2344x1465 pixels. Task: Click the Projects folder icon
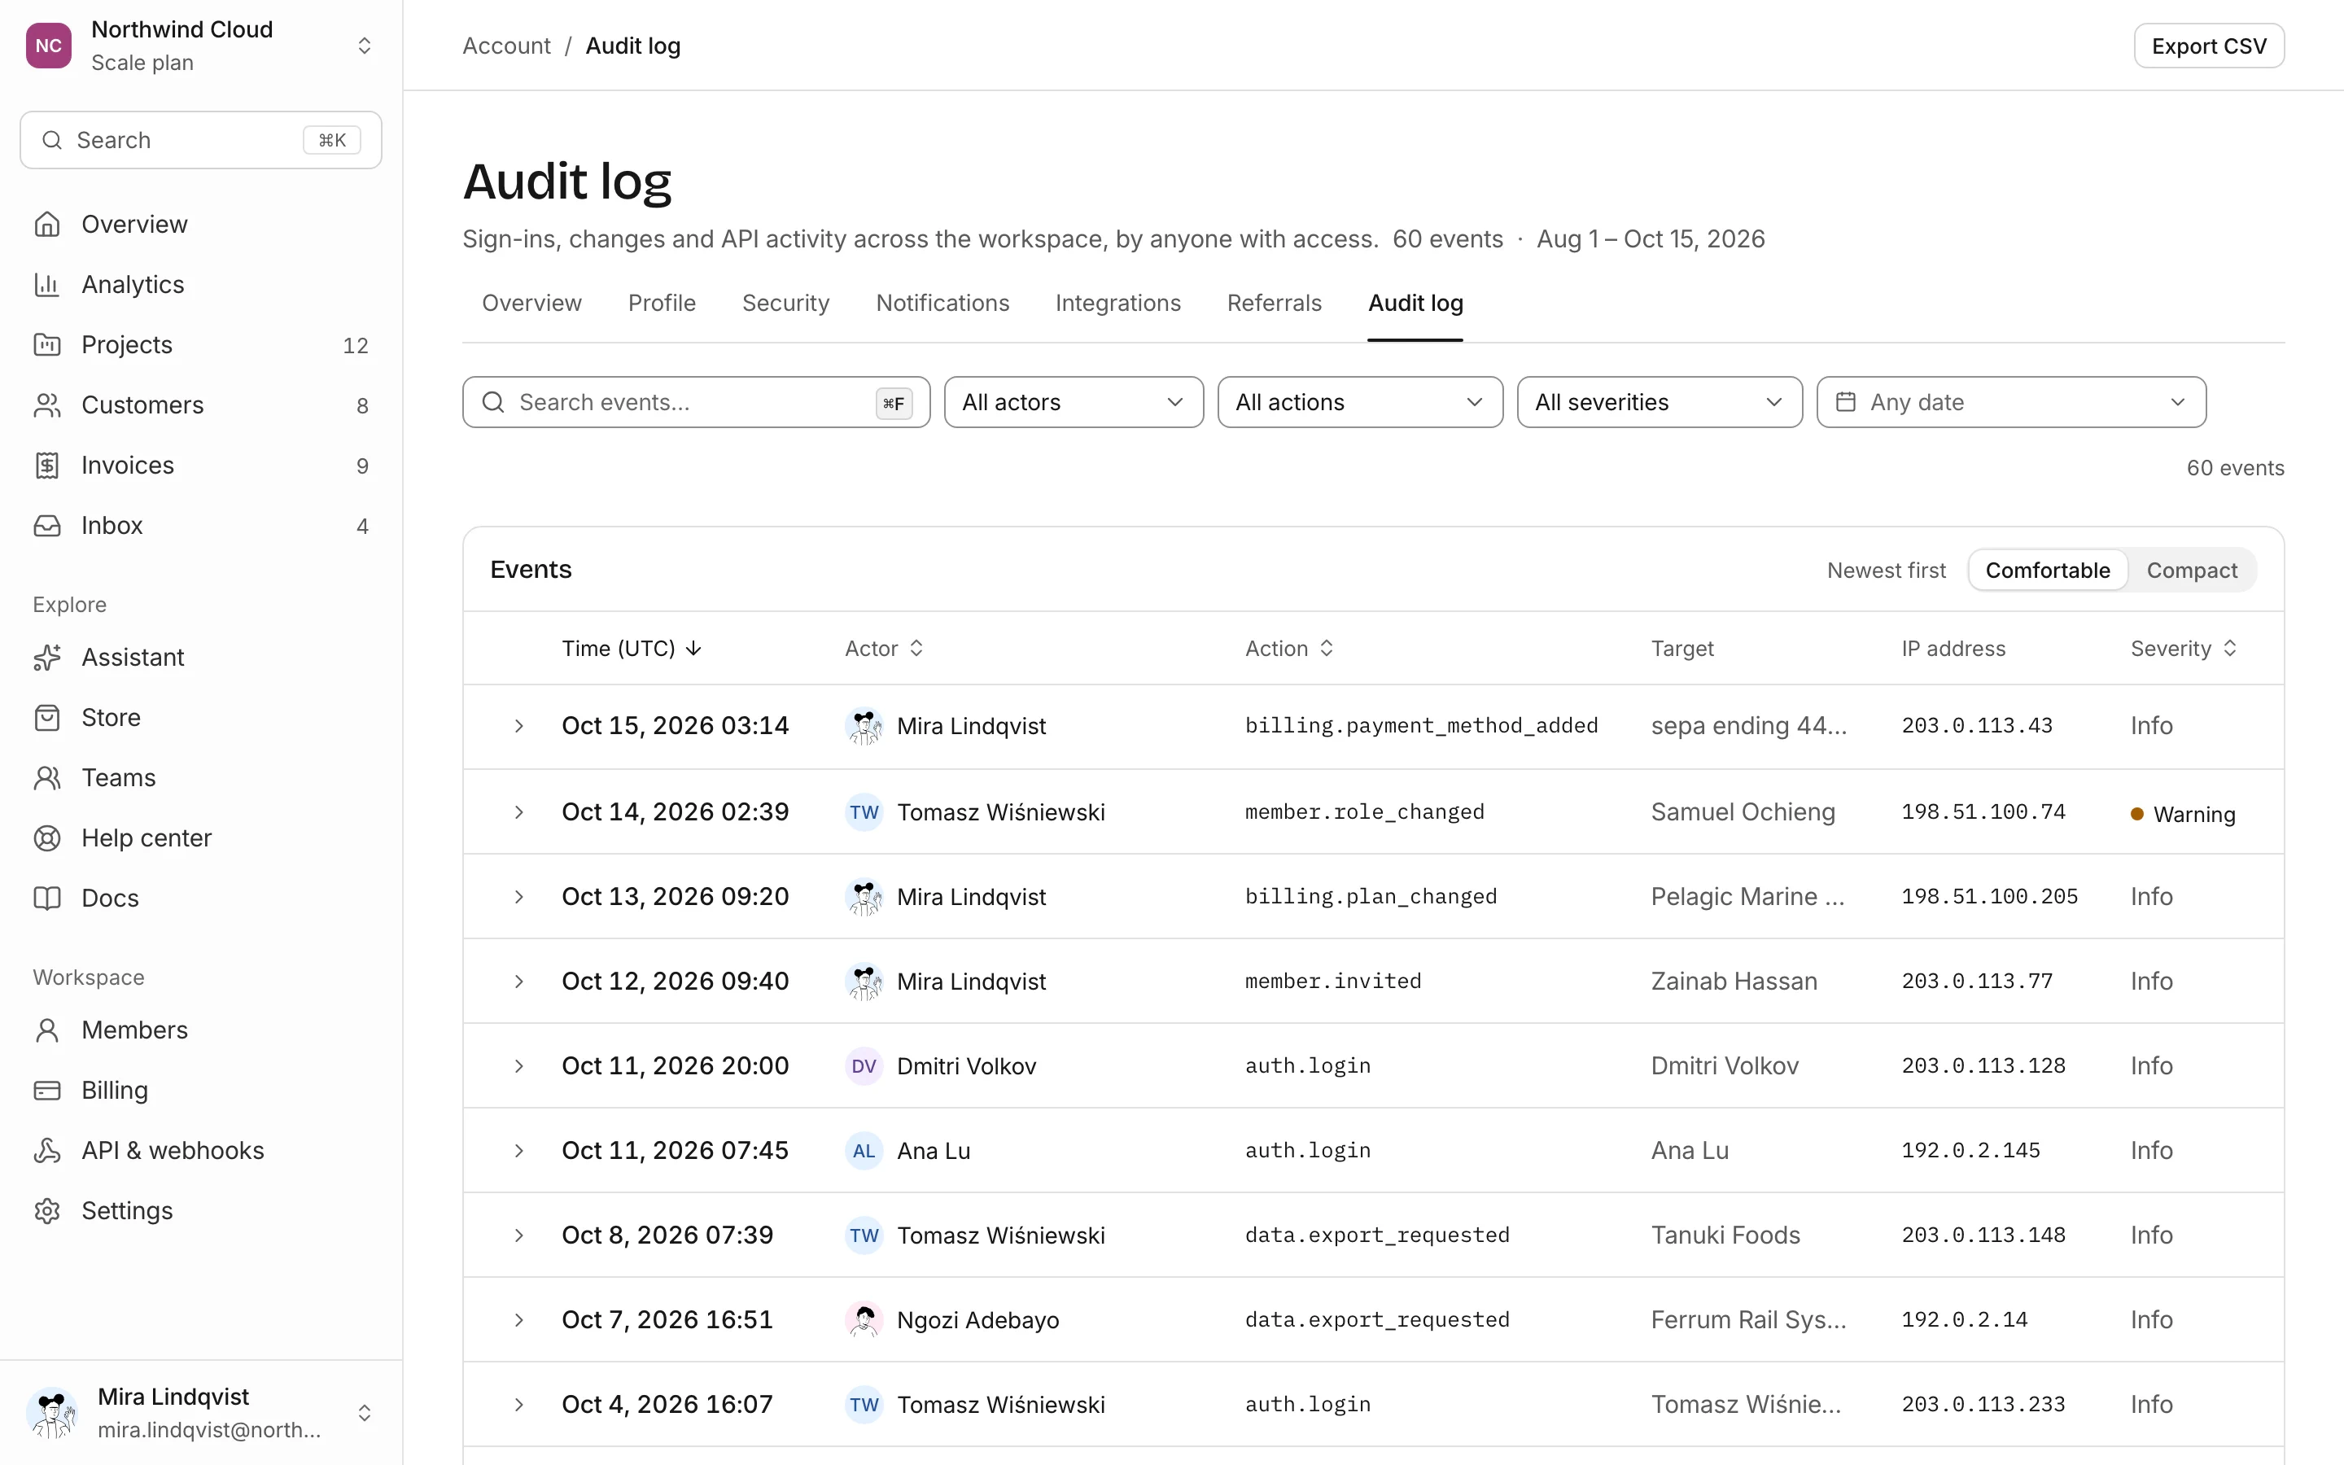point(46,344)
